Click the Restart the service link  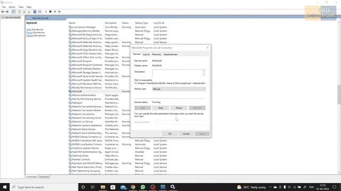tap(30, 36)
